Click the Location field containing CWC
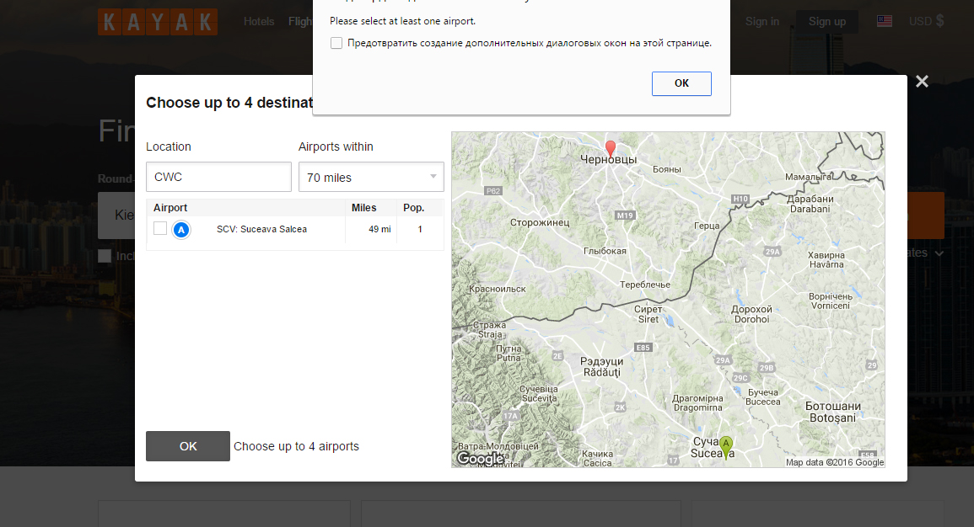This screenshot has height=527, width=974. [218, 178]
